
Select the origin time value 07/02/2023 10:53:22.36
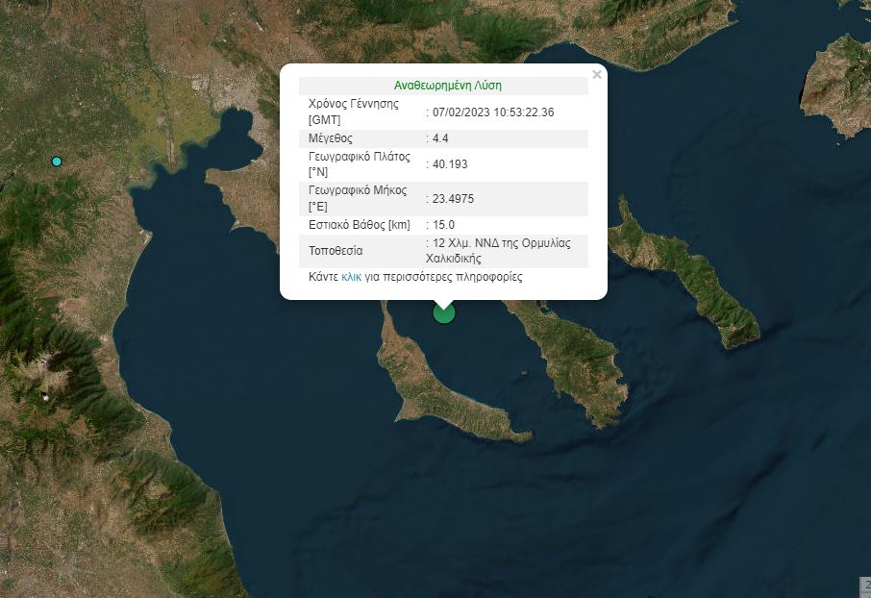pyautogui.click(x=493, y=112)
